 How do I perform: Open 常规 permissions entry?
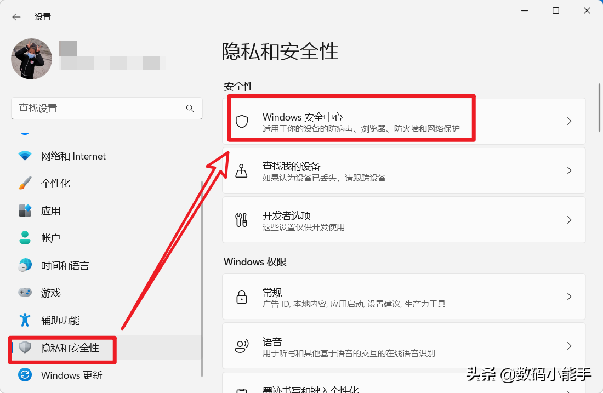click(x=404, y=297)
